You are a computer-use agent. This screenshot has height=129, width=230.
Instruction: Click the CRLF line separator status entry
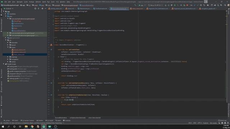[195, 123]
